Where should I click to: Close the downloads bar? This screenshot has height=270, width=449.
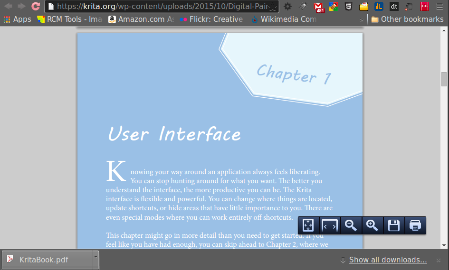439,260
